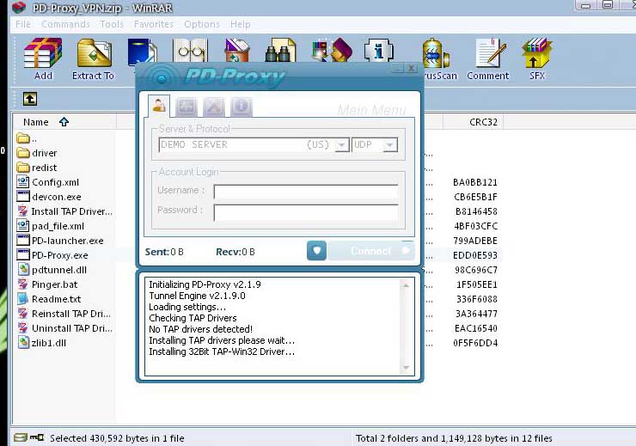Select the driver folder in the list
This screenshot has width=636, height=446.
coord(37,153)
